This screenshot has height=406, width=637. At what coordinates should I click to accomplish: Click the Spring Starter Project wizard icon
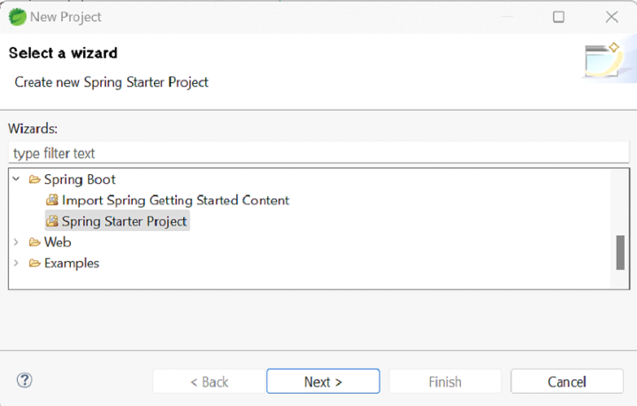click(x=52, y=221)
